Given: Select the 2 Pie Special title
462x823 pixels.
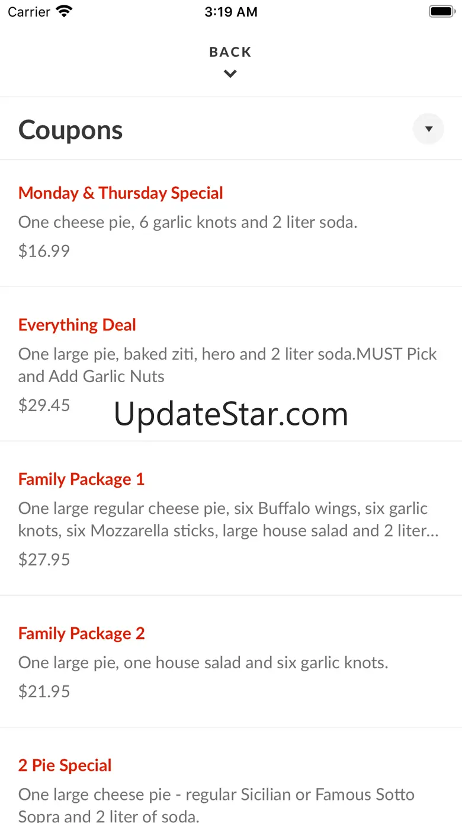Looking at the screenshot, I should pyautogui.click(x=65, y=765).
